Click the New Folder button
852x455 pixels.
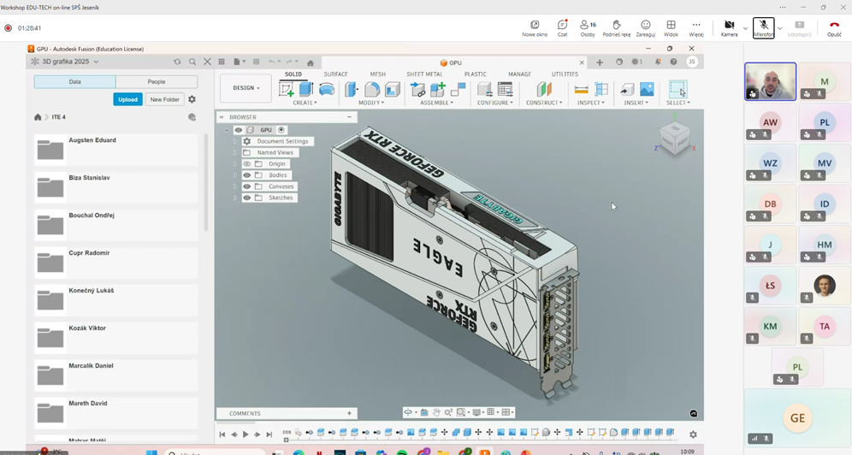(164, 99)
